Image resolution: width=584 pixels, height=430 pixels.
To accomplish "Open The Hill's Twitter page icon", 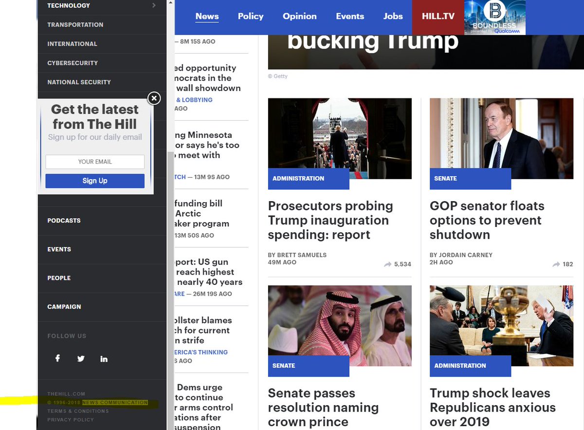I will pos(81,359).
